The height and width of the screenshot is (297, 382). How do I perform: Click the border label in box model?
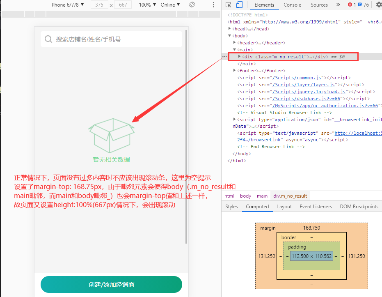click(289, 237)
